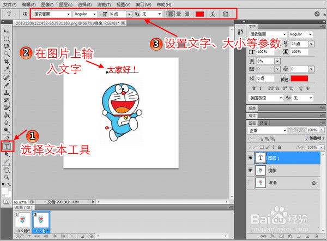Image resolution: width=327 pixels, height=241 pixels.
Task: Open the Warp Text dialog icon
Action: 213,14
